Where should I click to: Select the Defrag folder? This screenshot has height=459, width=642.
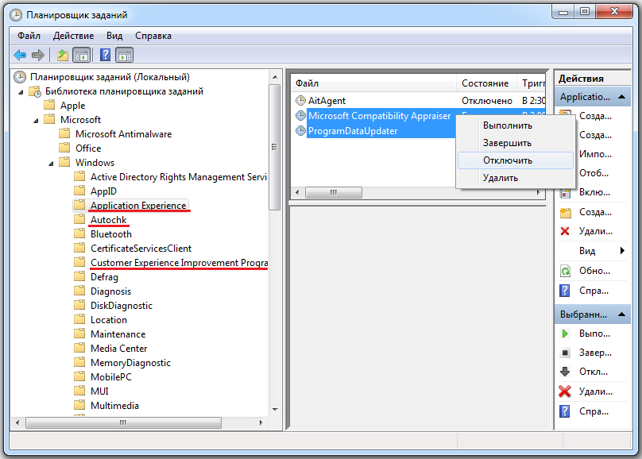104,277
